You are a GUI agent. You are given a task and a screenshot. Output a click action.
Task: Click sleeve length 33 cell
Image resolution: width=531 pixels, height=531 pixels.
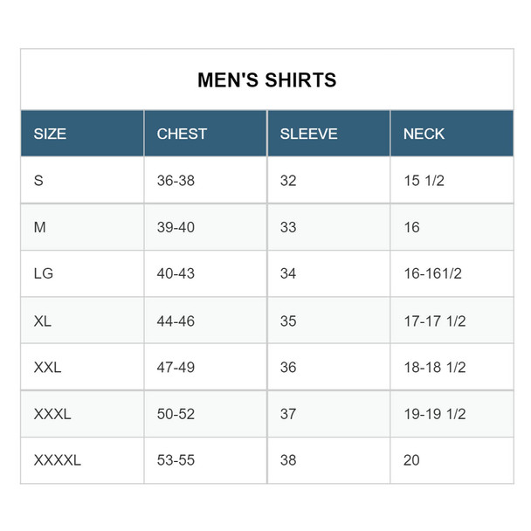point(288,227)
